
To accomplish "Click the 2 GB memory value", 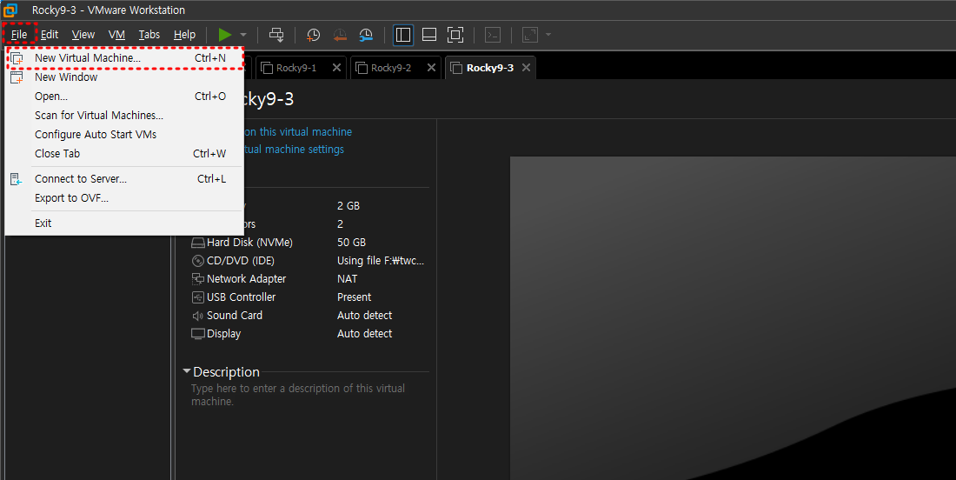I will (x=349, y=206).
